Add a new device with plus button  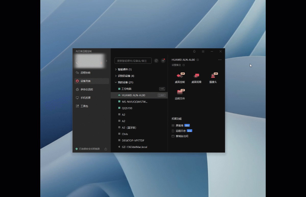163,61
